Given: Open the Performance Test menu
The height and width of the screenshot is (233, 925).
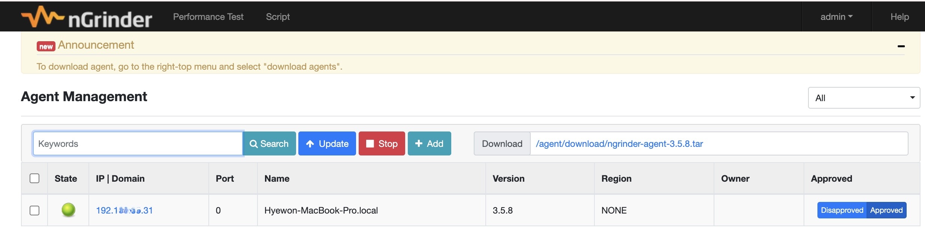Looking at the screenshot, I should (208, 17).
